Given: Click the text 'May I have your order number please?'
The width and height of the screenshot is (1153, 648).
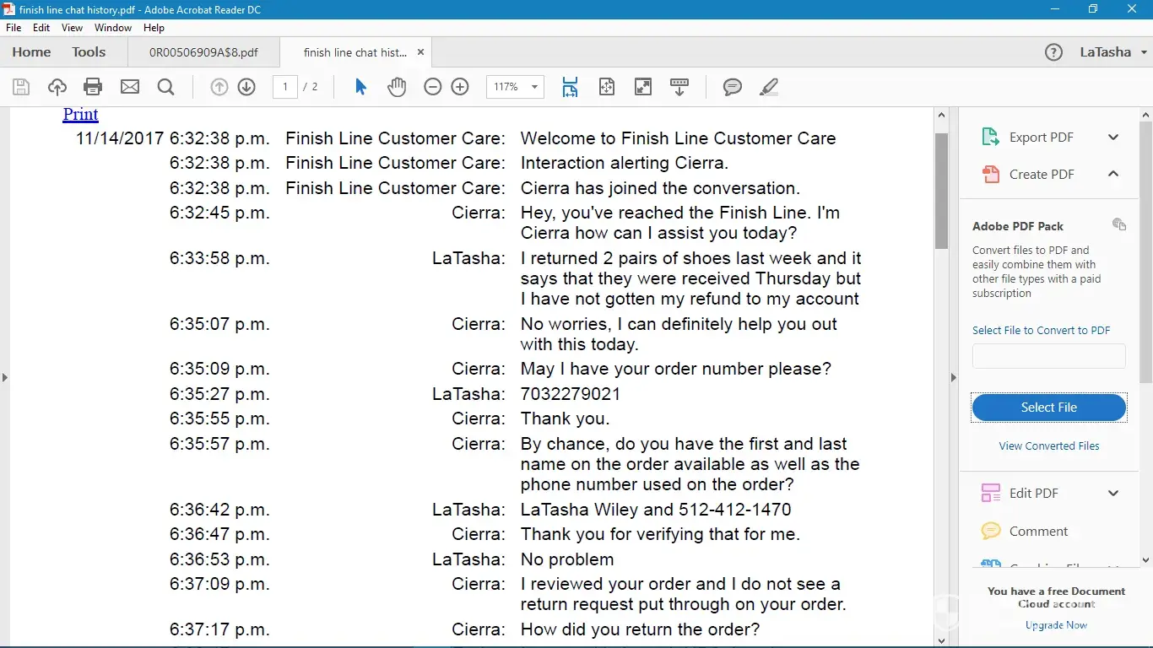Looking at the screenshot, I should [676, 369].
